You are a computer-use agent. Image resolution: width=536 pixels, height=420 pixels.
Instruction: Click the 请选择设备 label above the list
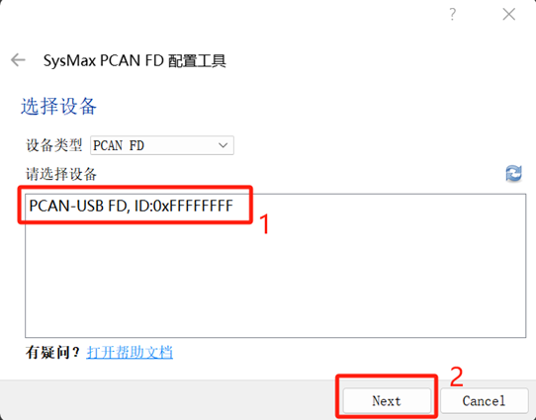coord(61,174)
